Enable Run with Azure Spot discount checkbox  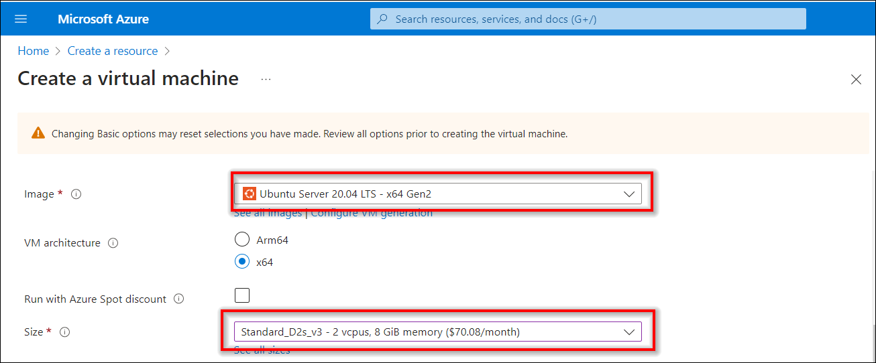tap(242, 295)
